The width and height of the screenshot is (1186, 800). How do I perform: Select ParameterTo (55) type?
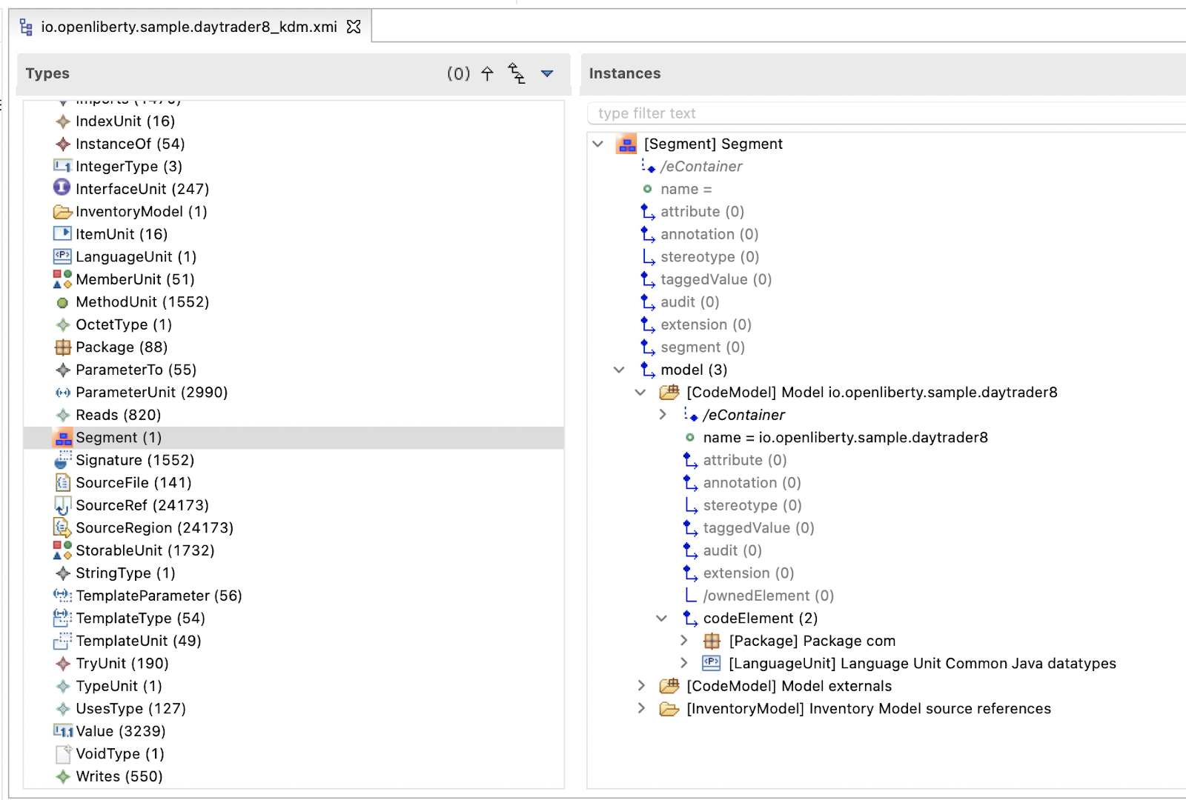(x=136, y=370)
